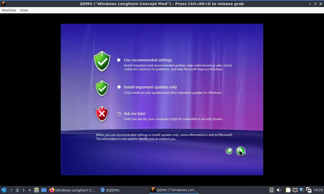Viewport: 324px width, 194px height.
Task: Click the 'Ask me later' heading text
Action: (135, 113)
